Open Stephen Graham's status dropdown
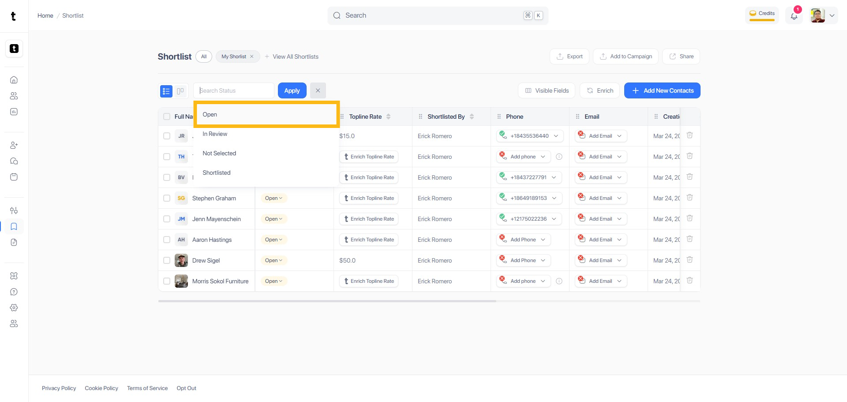Viewport: 847px width, 402px height. pos(274,198)
